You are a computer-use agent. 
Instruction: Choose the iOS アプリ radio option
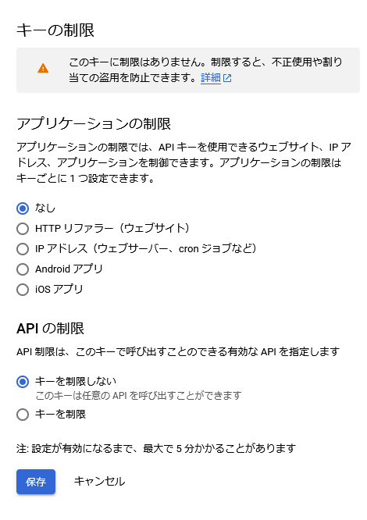click(x=23, y=289)
